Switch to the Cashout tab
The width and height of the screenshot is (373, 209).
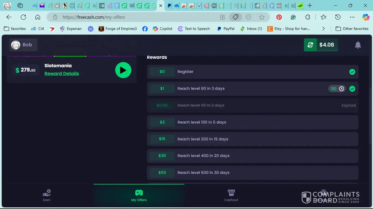tap(231, 196)
